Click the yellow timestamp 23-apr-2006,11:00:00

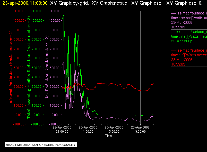[x=25, y=3]
